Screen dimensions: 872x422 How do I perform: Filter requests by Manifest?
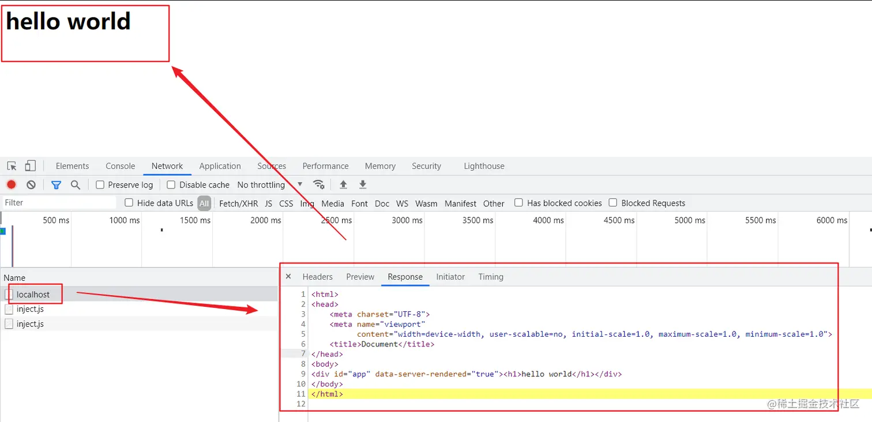click(460, 204)
